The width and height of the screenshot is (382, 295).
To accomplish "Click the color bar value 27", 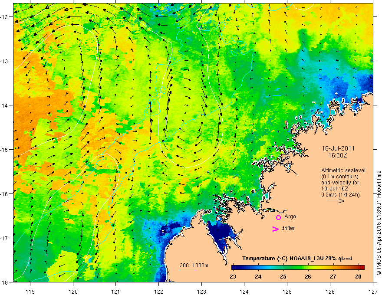I will point(333,276).
